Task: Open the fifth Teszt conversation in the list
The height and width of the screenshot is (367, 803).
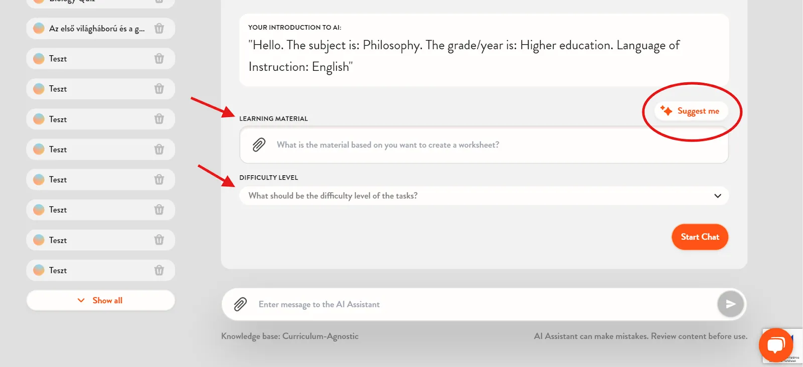Action: [x=100, y=179]
